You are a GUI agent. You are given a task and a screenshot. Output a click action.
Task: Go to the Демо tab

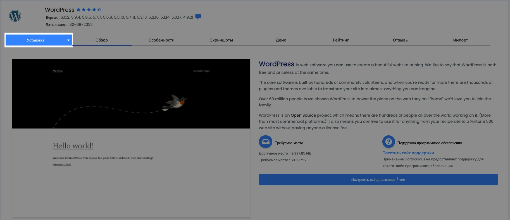pyautogui.click(x=281, y=40)
